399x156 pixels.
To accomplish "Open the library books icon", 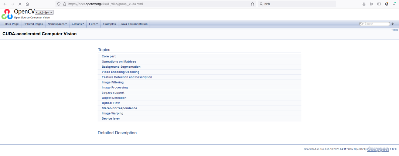I will coord(372,4).
